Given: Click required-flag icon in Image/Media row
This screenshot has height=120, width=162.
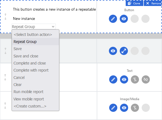Looking at the screenshot, I should 135,108.
